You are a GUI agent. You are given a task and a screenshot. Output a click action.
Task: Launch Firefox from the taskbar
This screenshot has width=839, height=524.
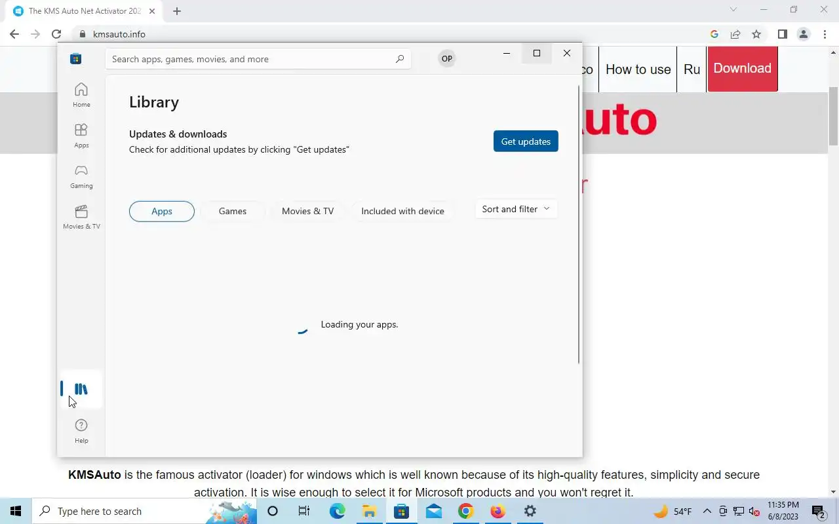point(498,511)
